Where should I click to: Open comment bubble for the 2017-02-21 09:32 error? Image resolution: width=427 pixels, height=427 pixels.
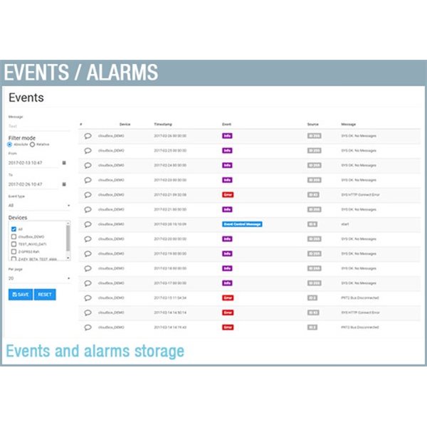pyautogui.click(x=88, y=194)
